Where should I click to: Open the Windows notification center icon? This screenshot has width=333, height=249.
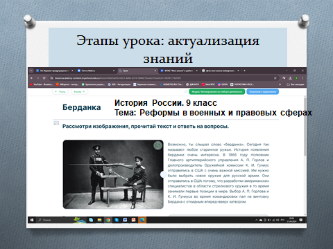(301, 220)
